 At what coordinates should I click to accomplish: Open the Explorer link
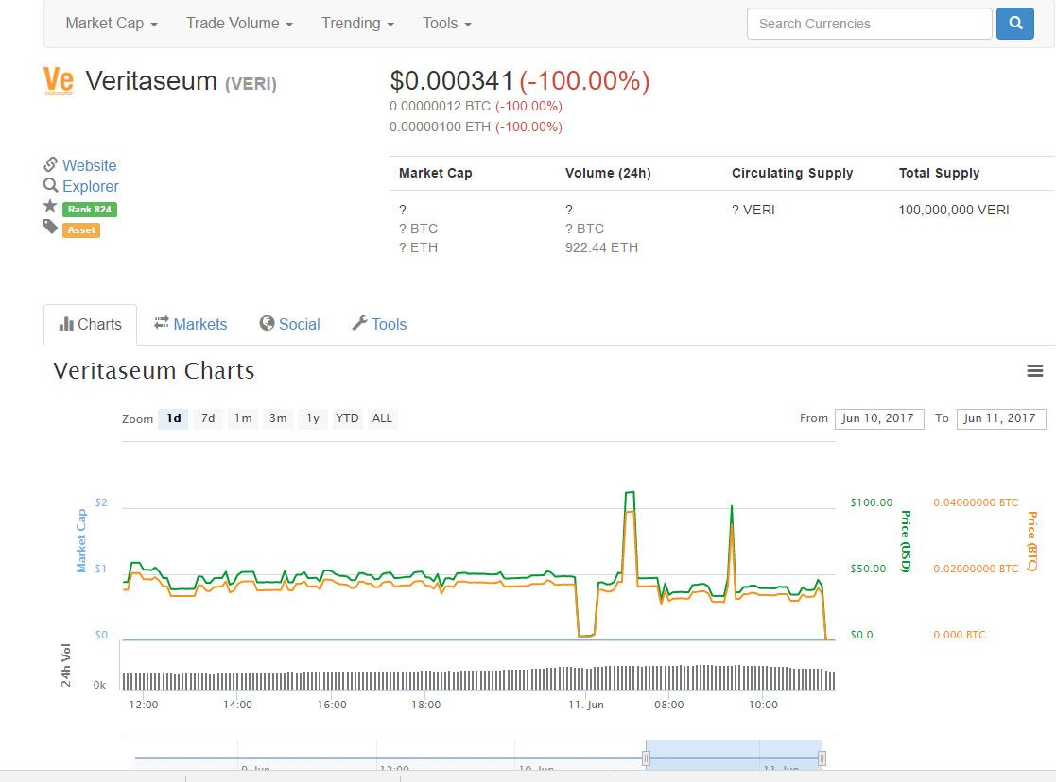click(90, 186)
